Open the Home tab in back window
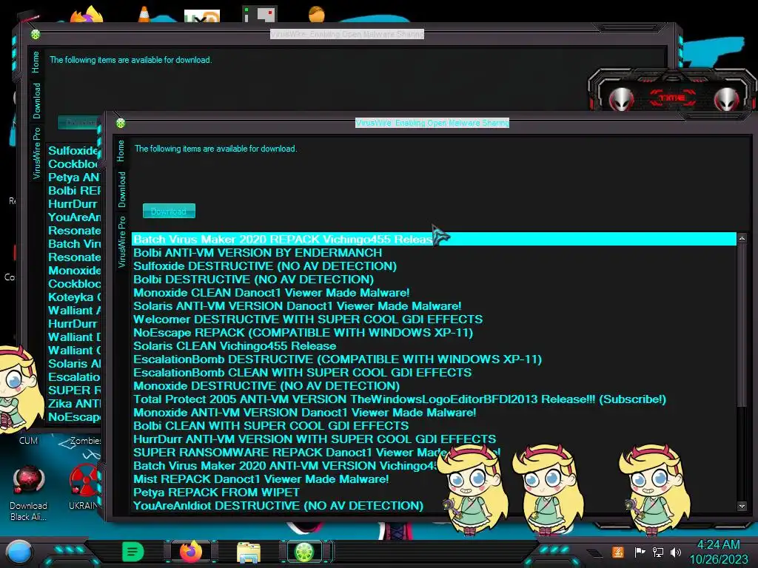 tap(36, 62)
